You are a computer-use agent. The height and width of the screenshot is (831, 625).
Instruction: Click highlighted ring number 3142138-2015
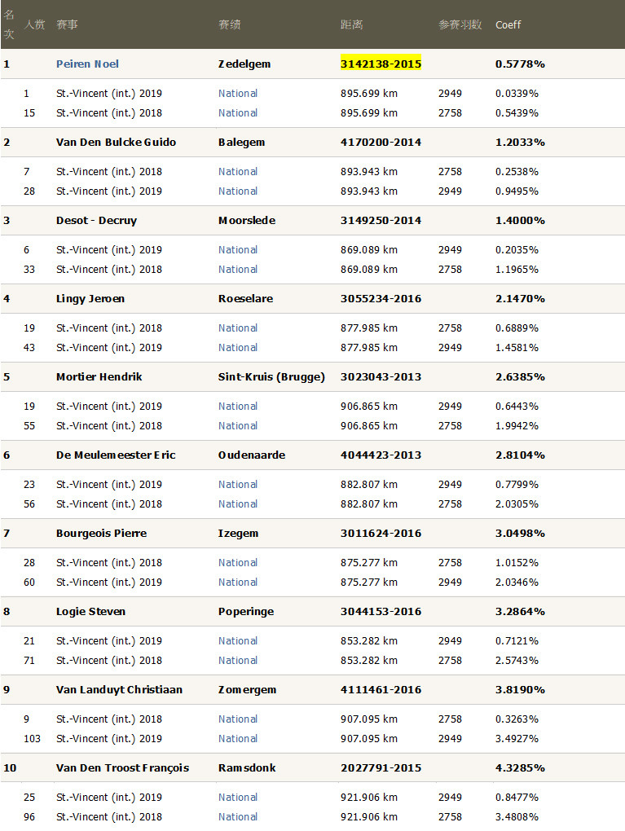(381, 64)
